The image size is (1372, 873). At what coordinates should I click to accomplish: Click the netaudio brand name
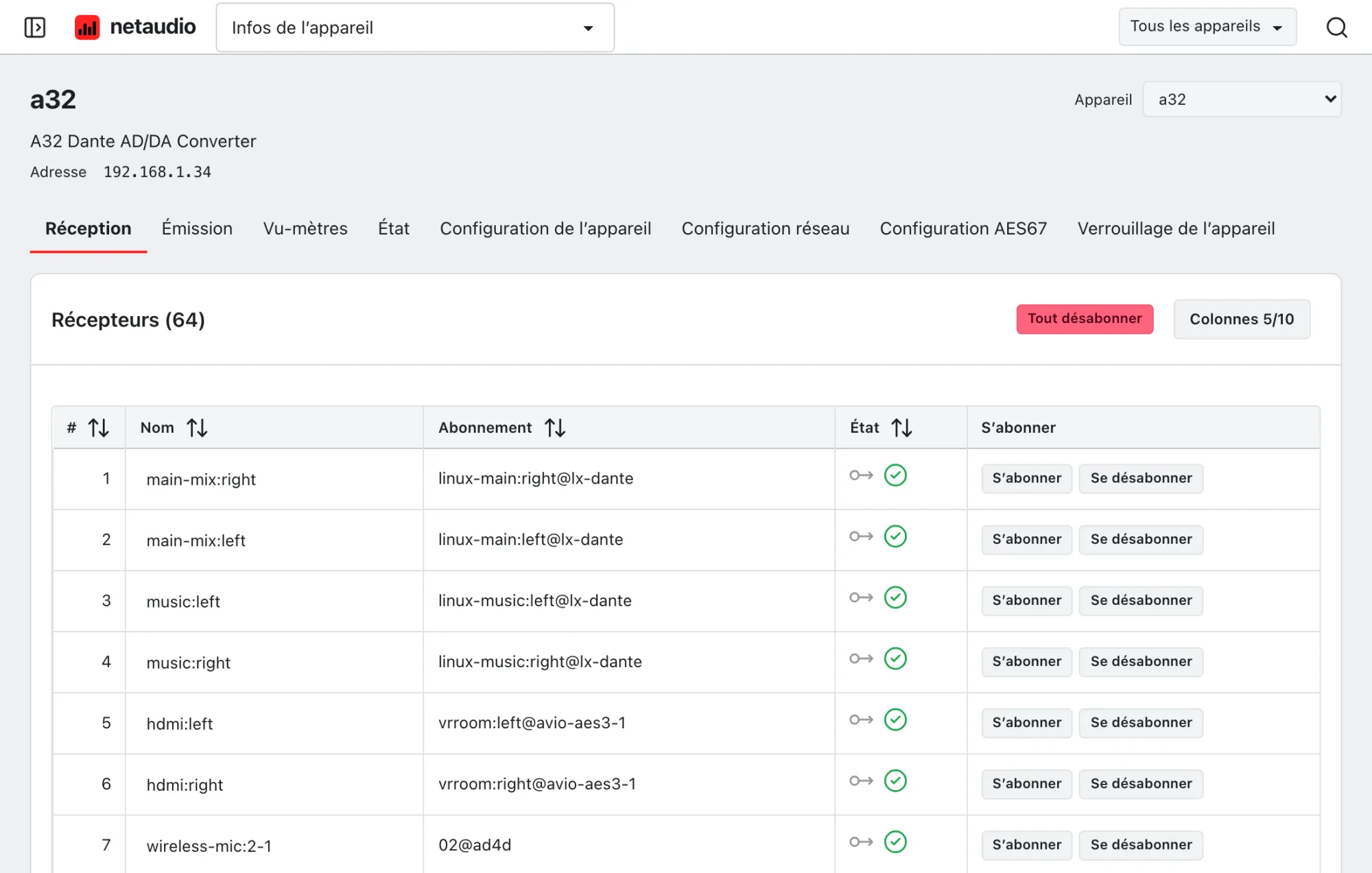point(153,27)
